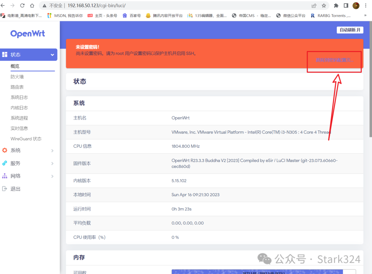Select the local time Sun Apr 16 value
The height and width of the screenshot is (274, 372).
coord(196,194)
